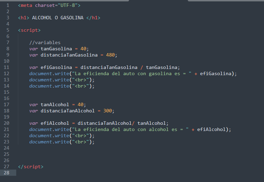Click the closing </h1> tag

tap(93, 18)
